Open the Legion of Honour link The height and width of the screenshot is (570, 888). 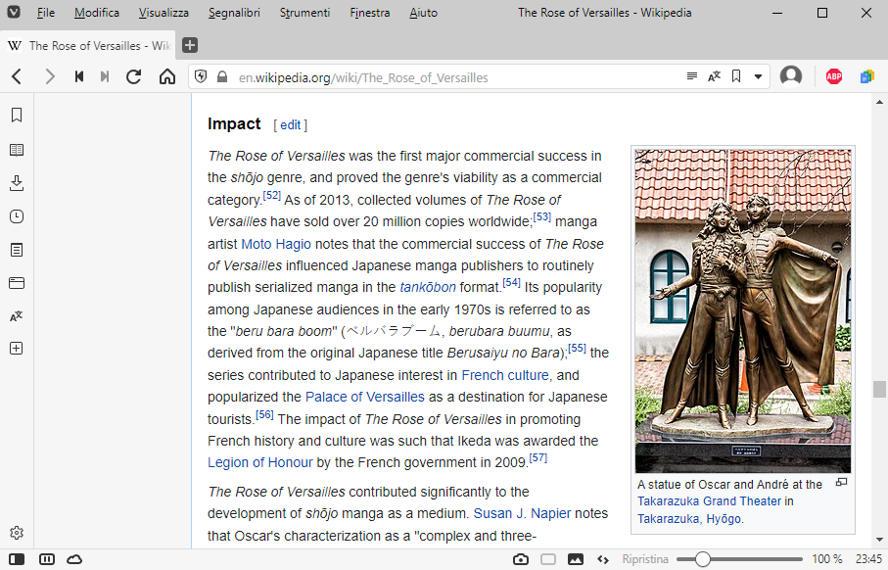260,462
